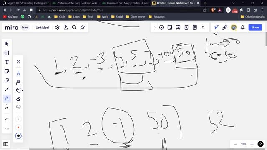Expand more collaboration apps double chevron
The image size is (267, 150).
pos(203,27)
